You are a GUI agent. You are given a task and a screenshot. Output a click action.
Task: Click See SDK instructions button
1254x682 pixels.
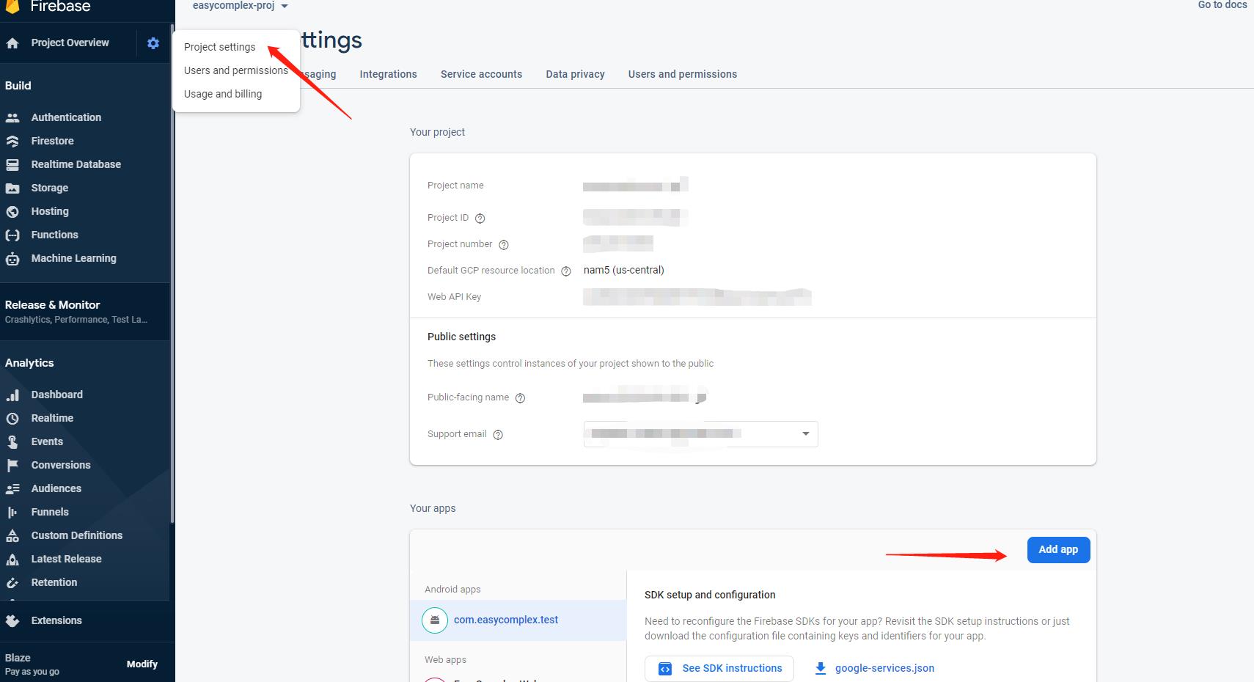(719, 668)
